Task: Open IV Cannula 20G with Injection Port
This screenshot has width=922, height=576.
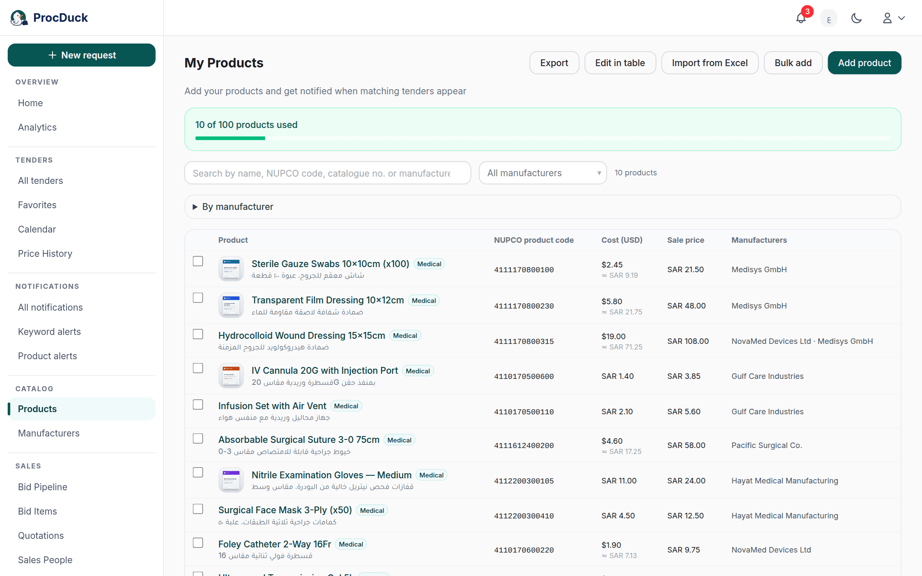Action: click(x=325, y=370)
